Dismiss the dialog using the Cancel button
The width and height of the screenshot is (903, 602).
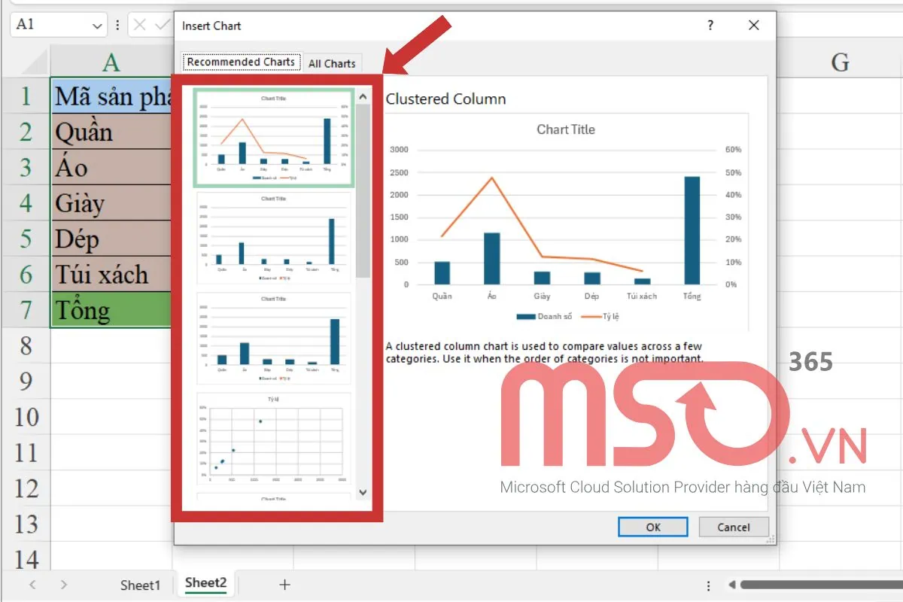pos(733,527)
